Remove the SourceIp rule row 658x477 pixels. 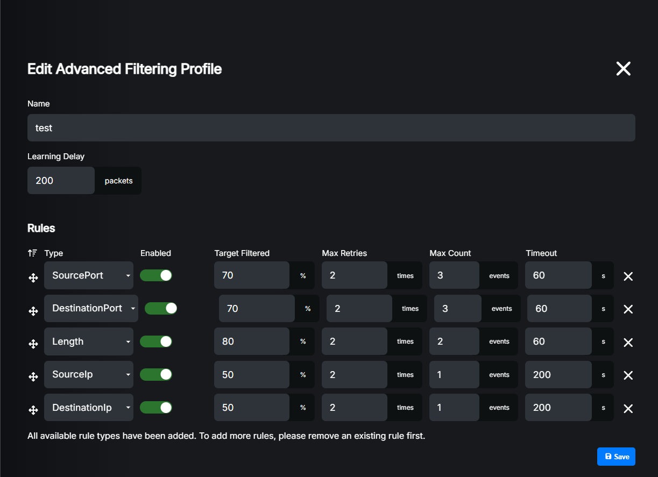(627, 375)
